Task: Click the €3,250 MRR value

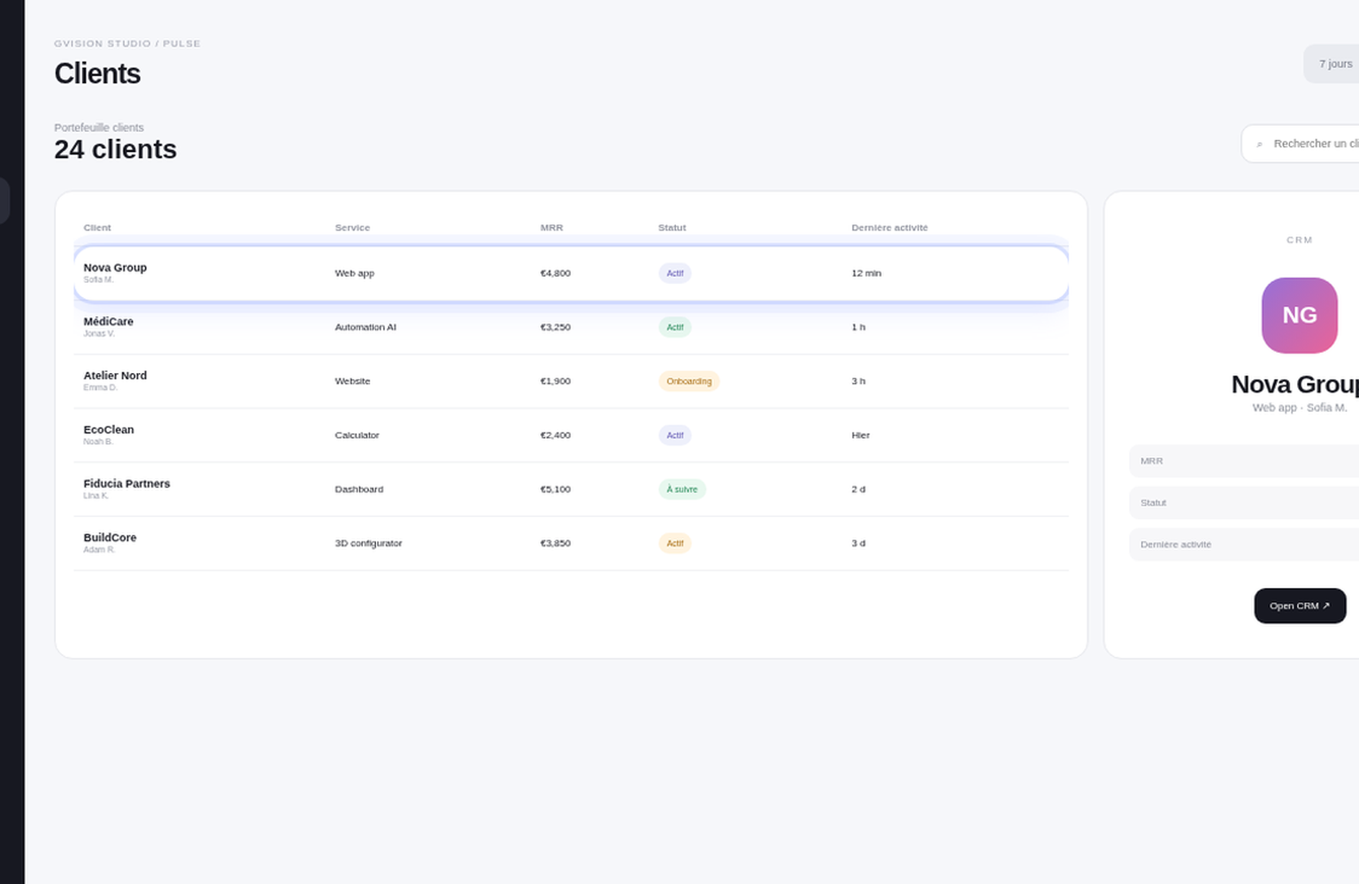Action: click(x=555, y=327)
